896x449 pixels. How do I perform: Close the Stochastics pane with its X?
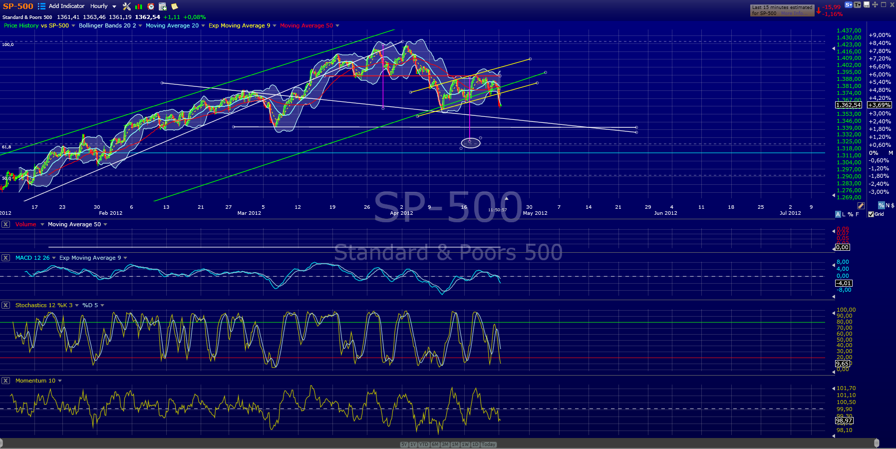coord(5,305)
